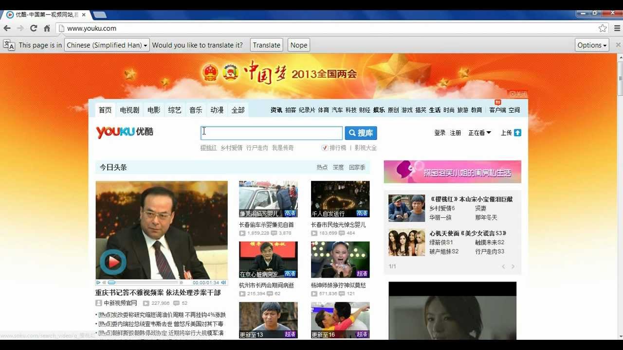Open the 动漫 tab
The height and width of the screenshot is (350, 623).
[217, 110]
